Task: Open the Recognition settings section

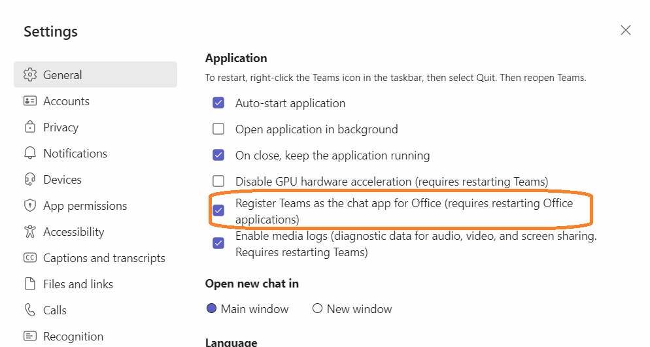Action: (73, 336)
